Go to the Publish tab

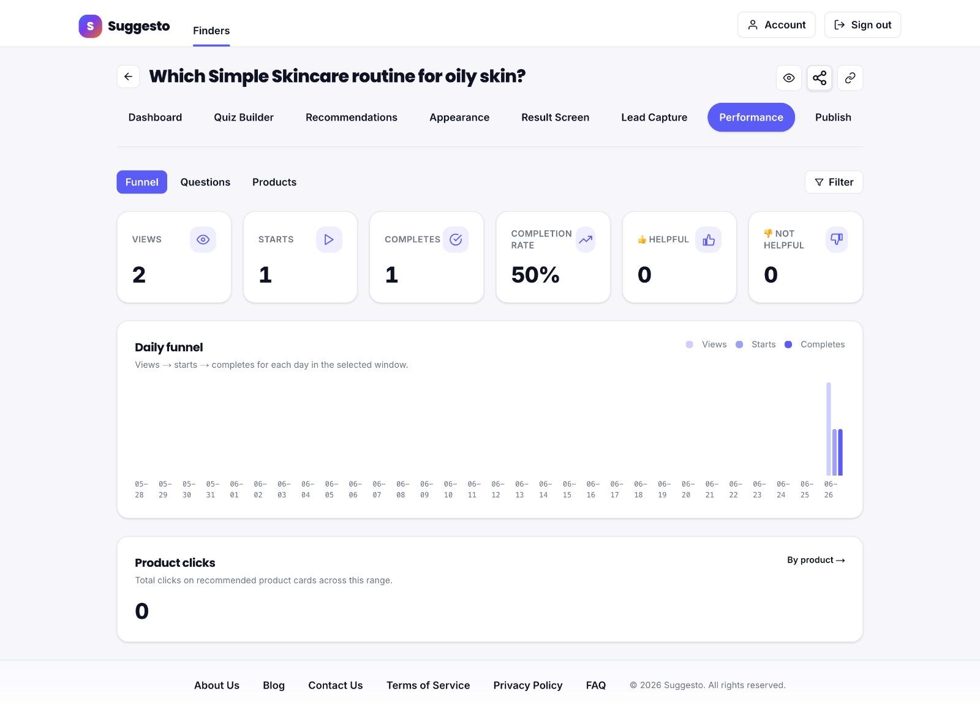point(833,118)
